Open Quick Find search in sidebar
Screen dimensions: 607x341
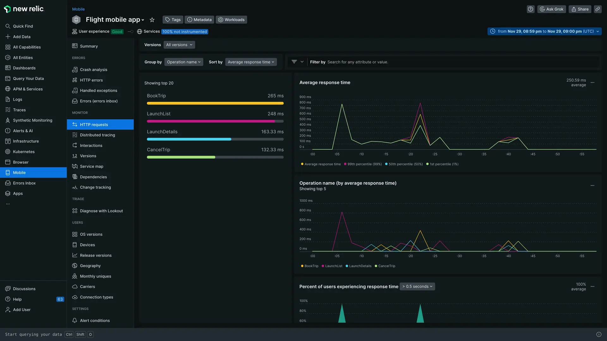pos(23,26)
